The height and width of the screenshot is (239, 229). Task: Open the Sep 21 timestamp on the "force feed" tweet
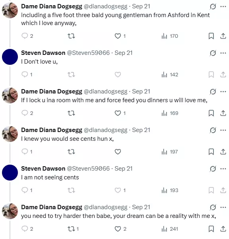pyautogui.click(x=141, y=91)
